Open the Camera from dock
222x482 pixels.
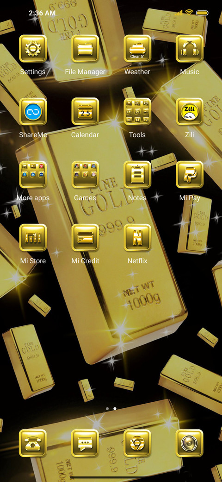(190, 443)
